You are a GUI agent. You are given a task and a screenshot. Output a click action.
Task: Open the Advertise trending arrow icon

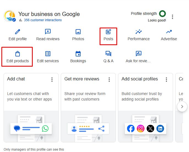[169, 32]
